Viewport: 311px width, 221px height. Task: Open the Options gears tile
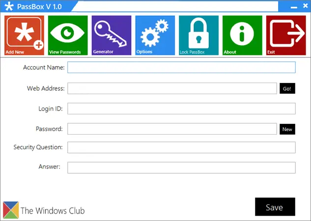pyautogui.click(x=155, y=35)
